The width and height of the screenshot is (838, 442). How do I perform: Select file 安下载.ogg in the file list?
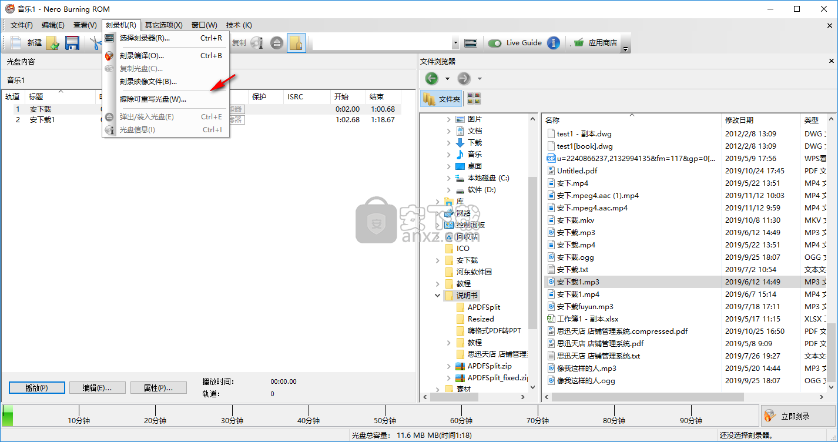[570, 257]
